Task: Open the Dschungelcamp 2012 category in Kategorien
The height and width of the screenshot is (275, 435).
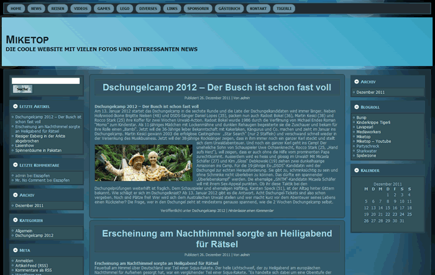Action: [34, 236]
